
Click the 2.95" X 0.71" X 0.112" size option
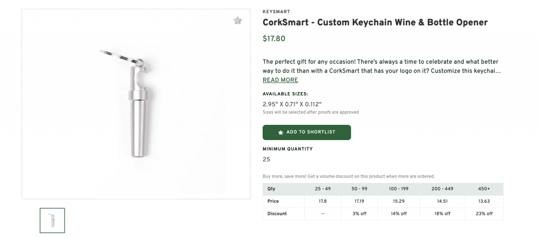click(292, 104)
